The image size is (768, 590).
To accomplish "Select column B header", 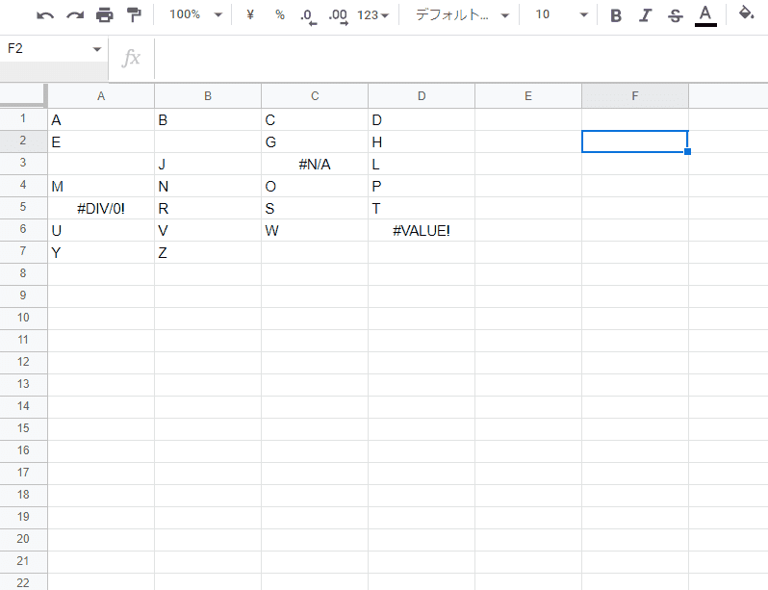I will [208, 96].
